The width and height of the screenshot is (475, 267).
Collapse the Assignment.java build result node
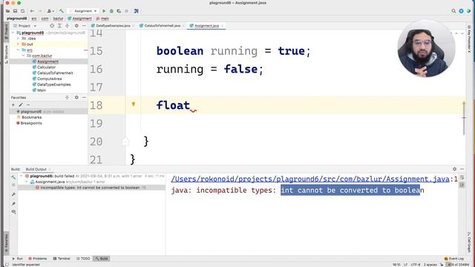pyautogui.click(x=27, y=182)
